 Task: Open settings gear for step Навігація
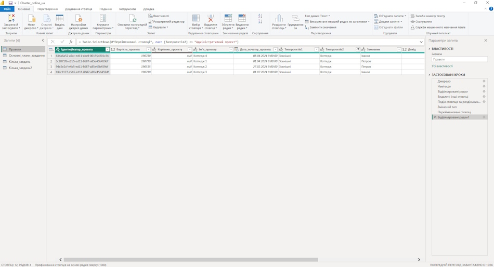484,86
